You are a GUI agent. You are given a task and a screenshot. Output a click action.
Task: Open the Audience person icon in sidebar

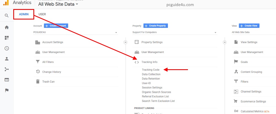point(7,59)
